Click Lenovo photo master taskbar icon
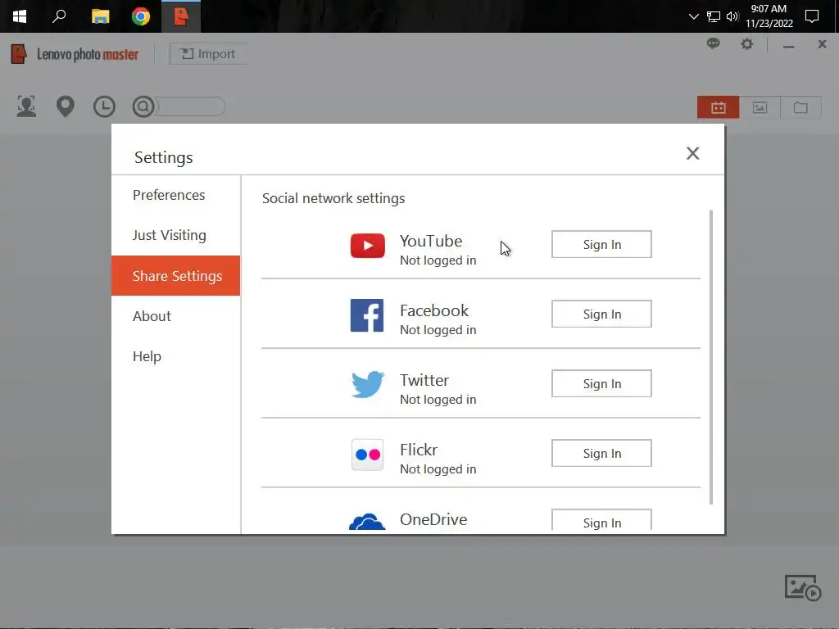This screenshot has width=839, height=629. coord(181,16)
